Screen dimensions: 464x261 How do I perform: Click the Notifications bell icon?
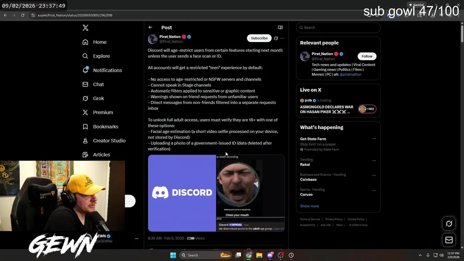(x=85, y=70)
